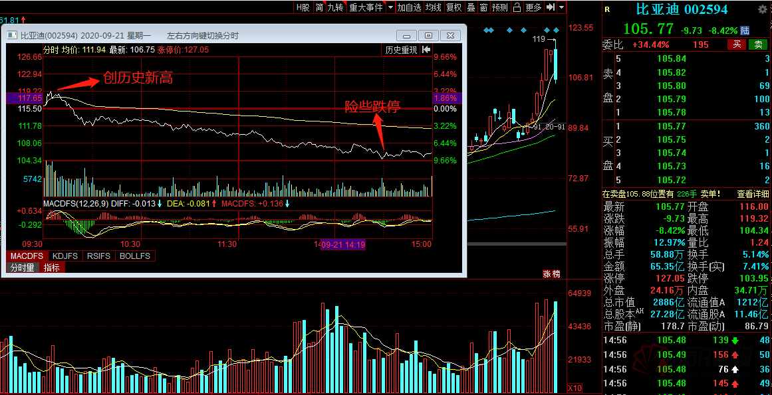Toggle 复权 price adjustment
This screenshot has height=395, width=772.
pyautogui.click(x=453, y=7)
